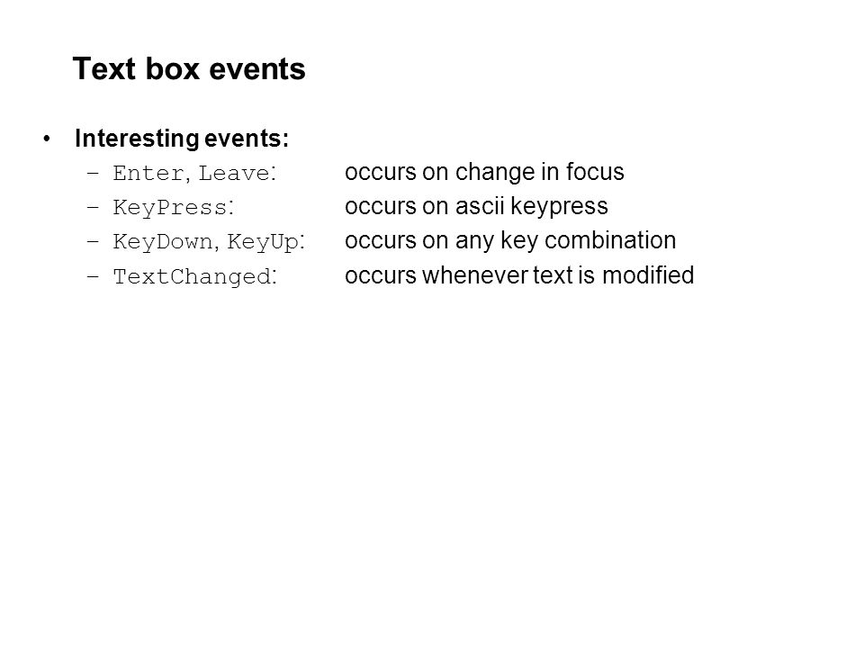Click the dash before Enter, Leave
Image resolution: width=864 pixels, height=648 pixels.
coord(93,173)
